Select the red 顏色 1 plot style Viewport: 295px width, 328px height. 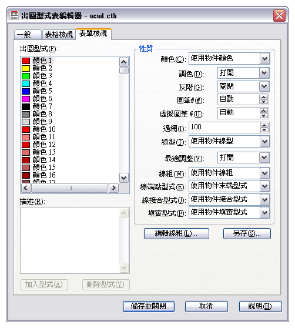[37, 61]
